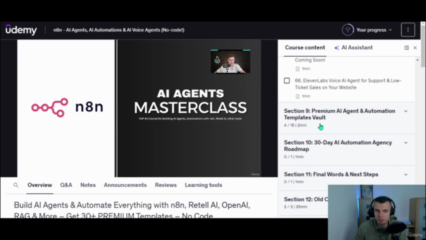Open Section 9 Premium AI Agent heading
426x240 pixels.
point(339,114)
